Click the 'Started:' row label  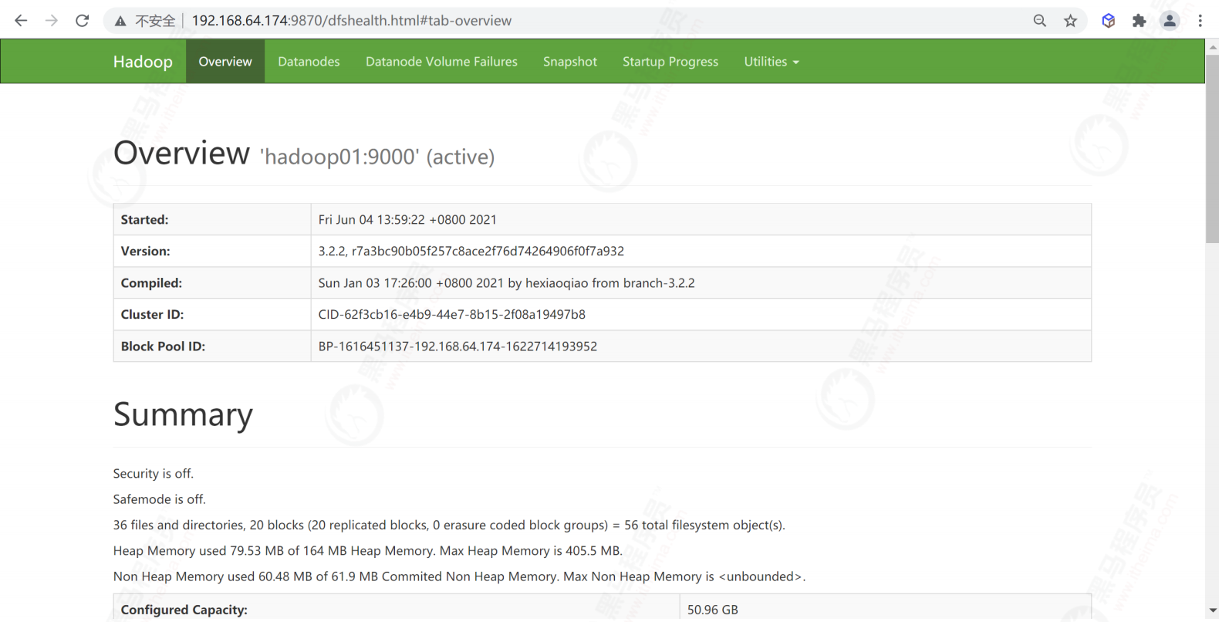[144, 220]
